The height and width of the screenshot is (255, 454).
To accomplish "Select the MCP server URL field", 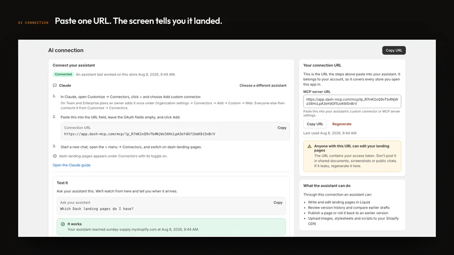I will click(x=352, y=101).
